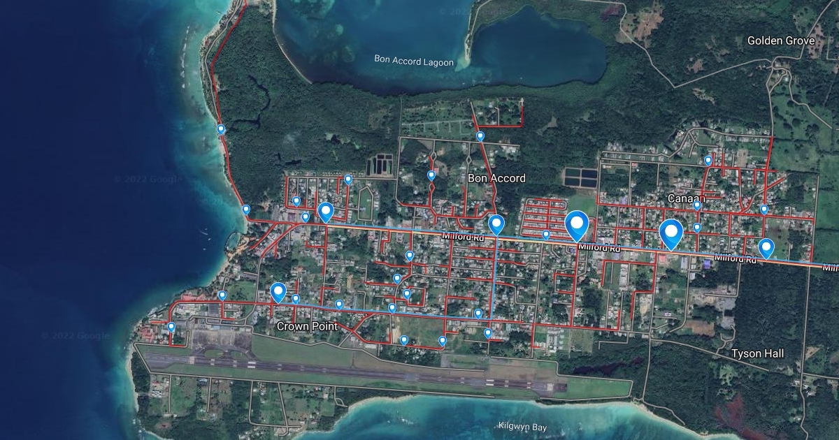The height and width of the screenshot is (440, 839).
Task: Select small pin near coast west of Crown Point pin
Action: [222, 295]
